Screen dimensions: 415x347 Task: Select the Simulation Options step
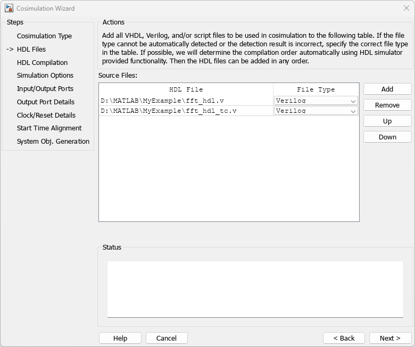point(45,76)
